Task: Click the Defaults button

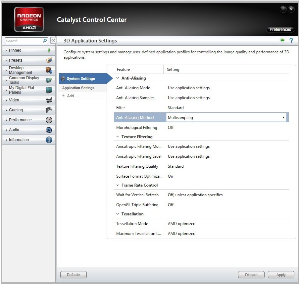Action: [74, 275]
